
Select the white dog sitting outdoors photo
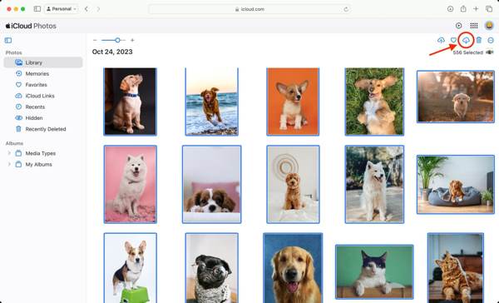(x=374, y=184)
